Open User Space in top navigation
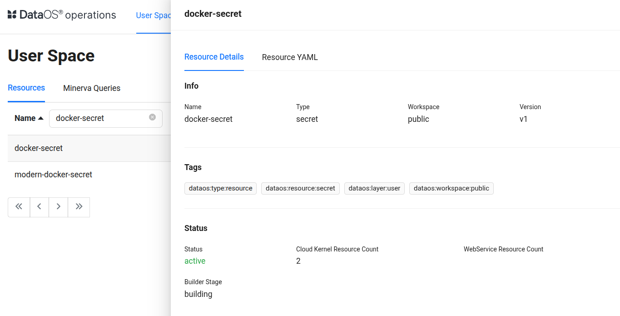The width and height of the screenshot is (620, 316). 153,15
